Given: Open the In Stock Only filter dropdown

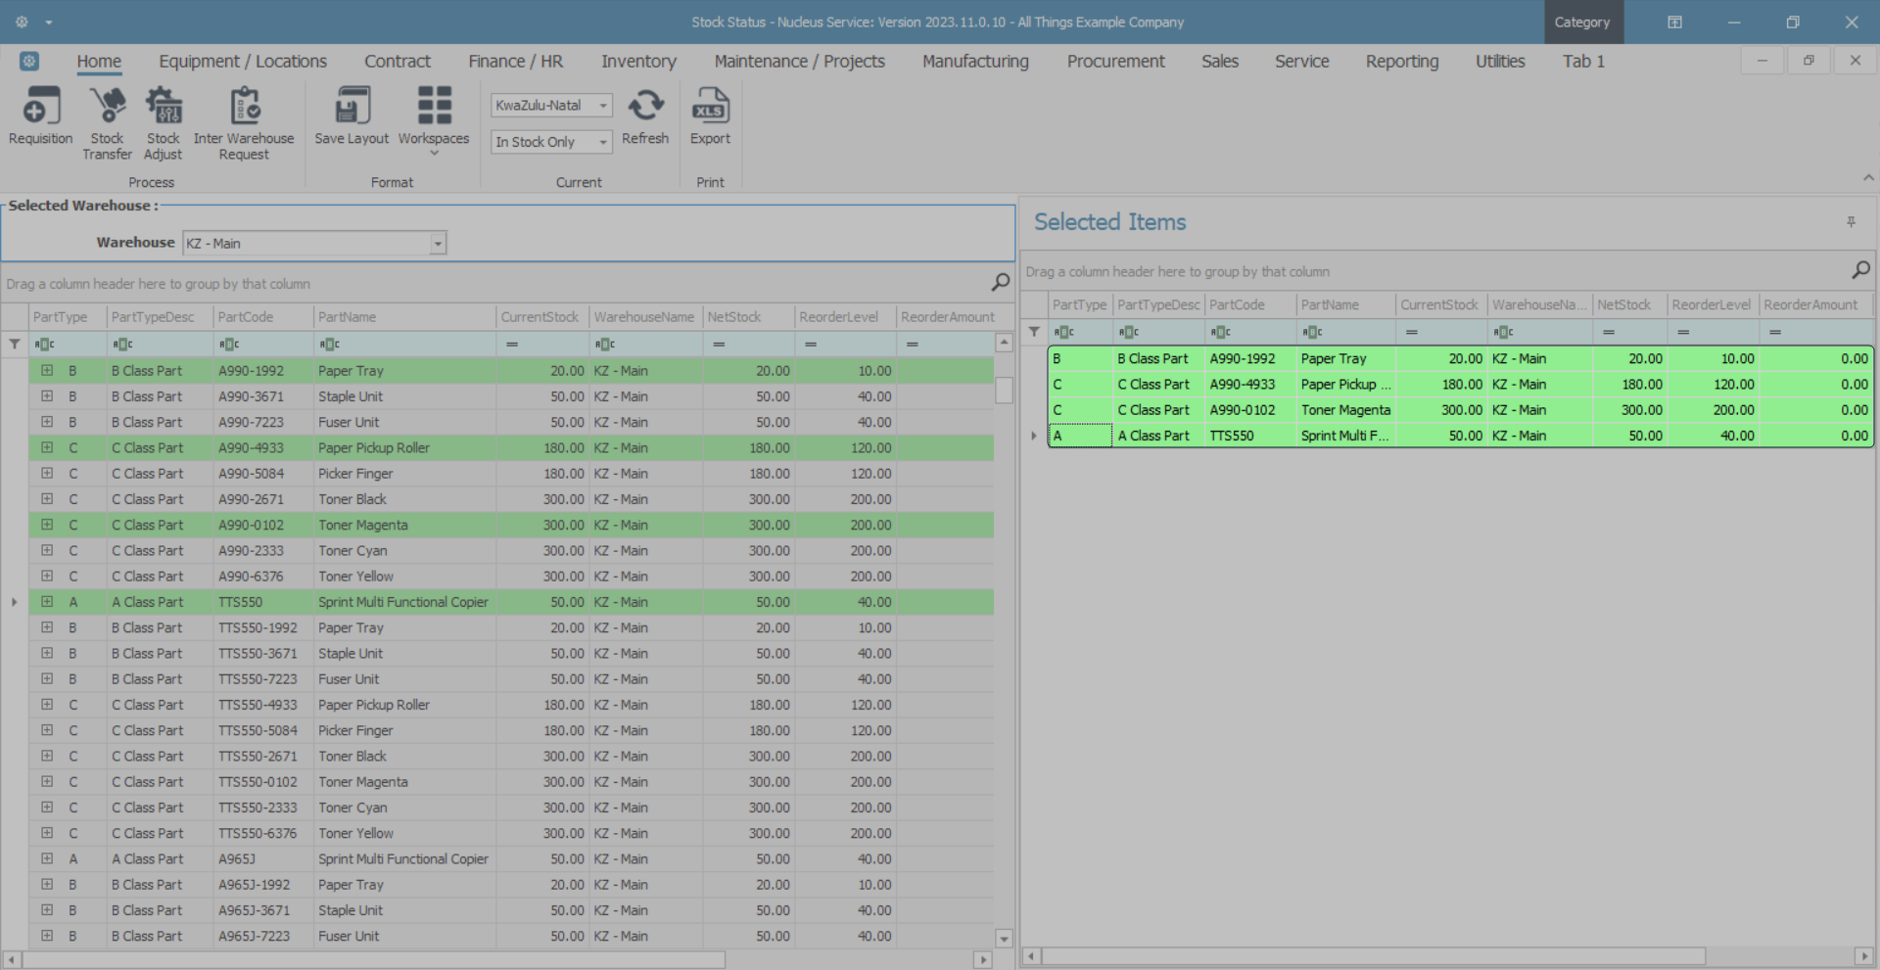Looking at the screenshot, I should coord(603,142).
